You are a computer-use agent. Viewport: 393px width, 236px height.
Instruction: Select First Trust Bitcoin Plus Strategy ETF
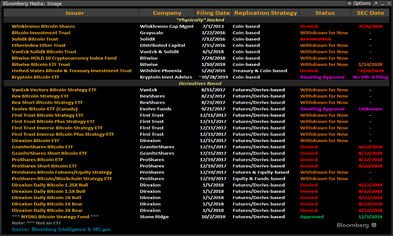click(54, 122)
